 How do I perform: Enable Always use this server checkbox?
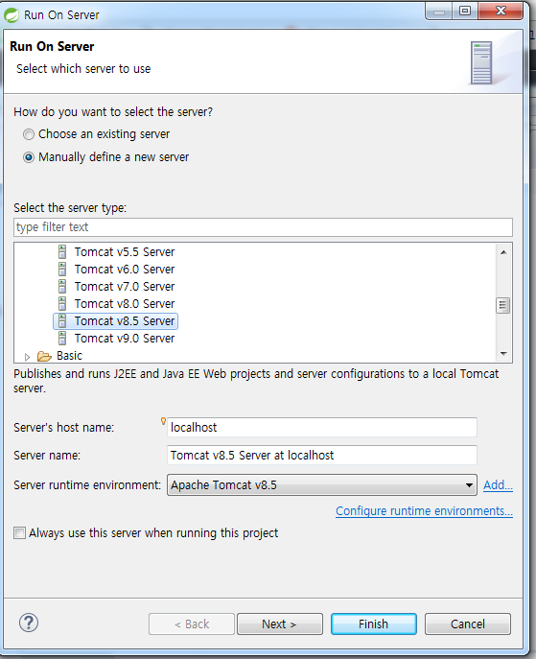coord(19,533)
